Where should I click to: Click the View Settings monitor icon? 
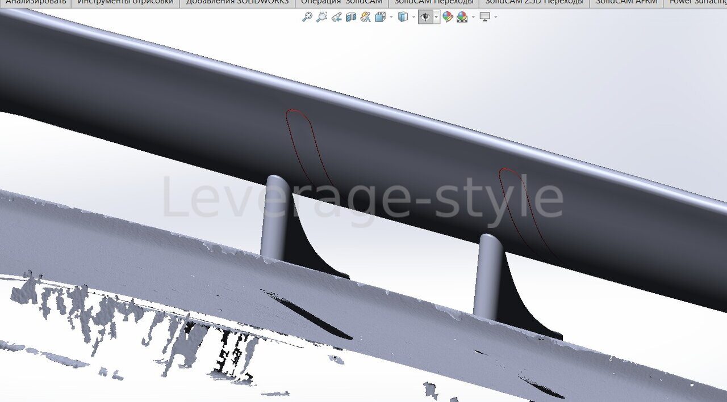485,18
